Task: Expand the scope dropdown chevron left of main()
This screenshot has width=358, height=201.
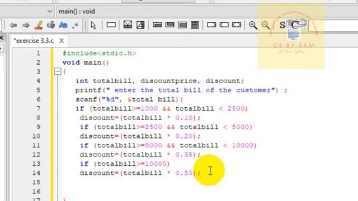Action: tap(50, 11)
